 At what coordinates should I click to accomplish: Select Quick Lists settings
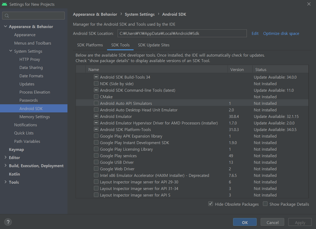click(24, 133)
